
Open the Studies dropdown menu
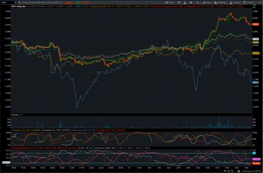pos(235,2)
